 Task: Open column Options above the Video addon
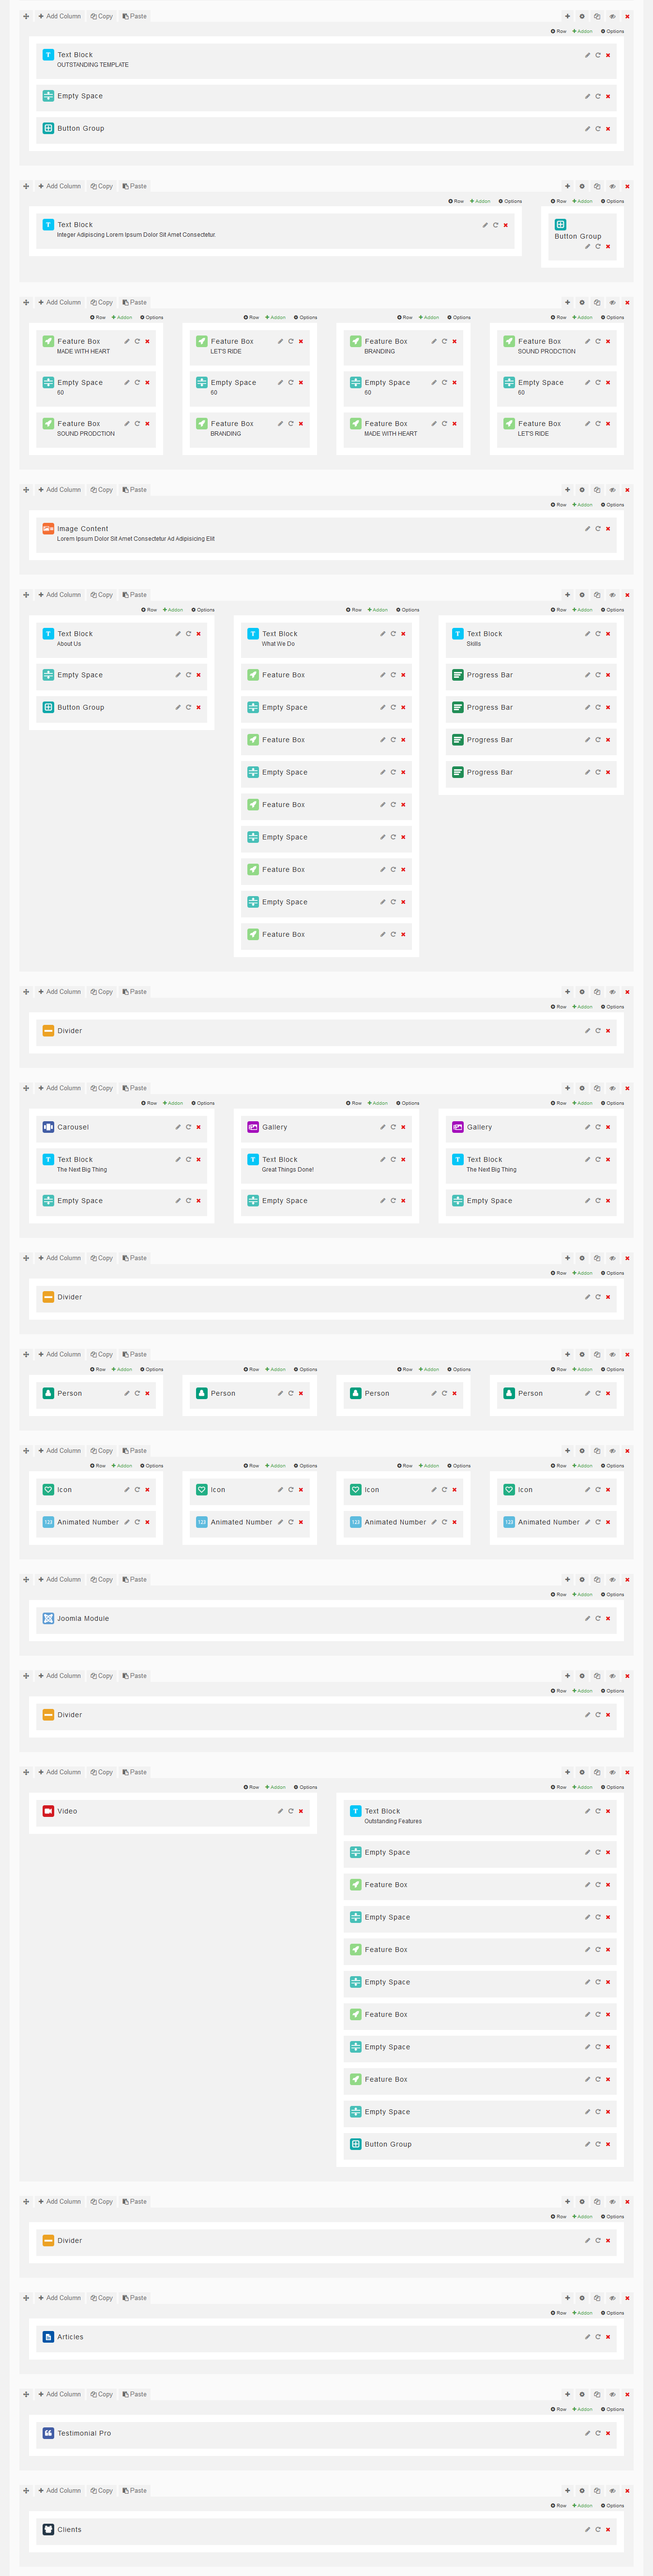(306, 1787)
